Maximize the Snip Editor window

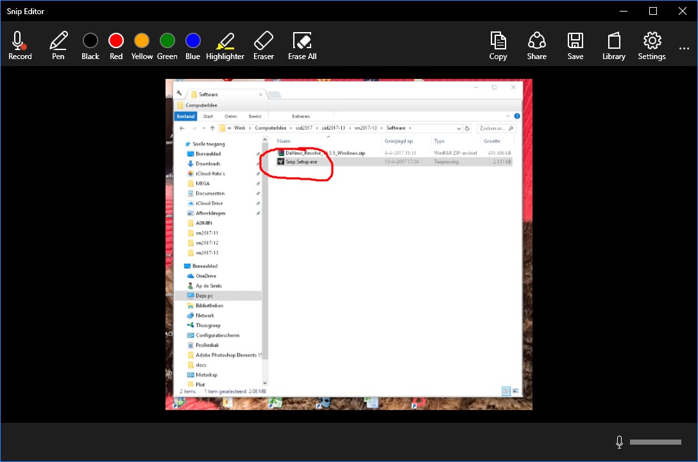[653, 11]
